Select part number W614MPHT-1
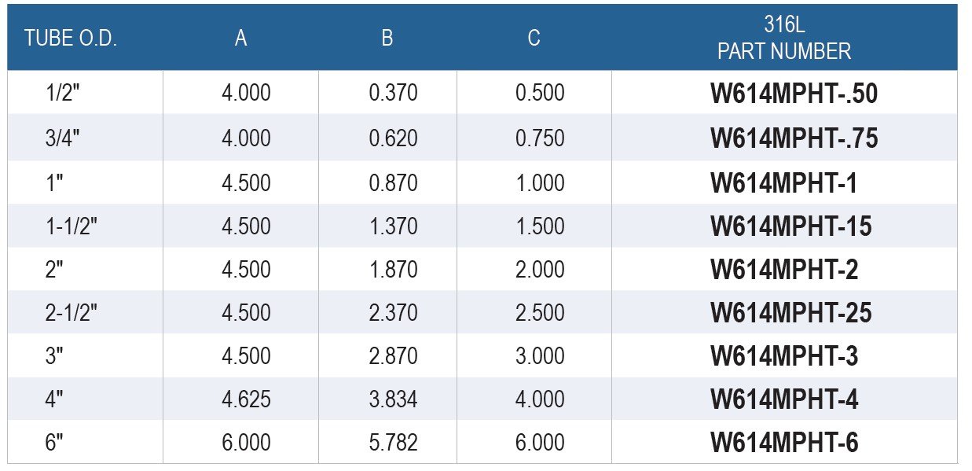 [x=784, y=183]
